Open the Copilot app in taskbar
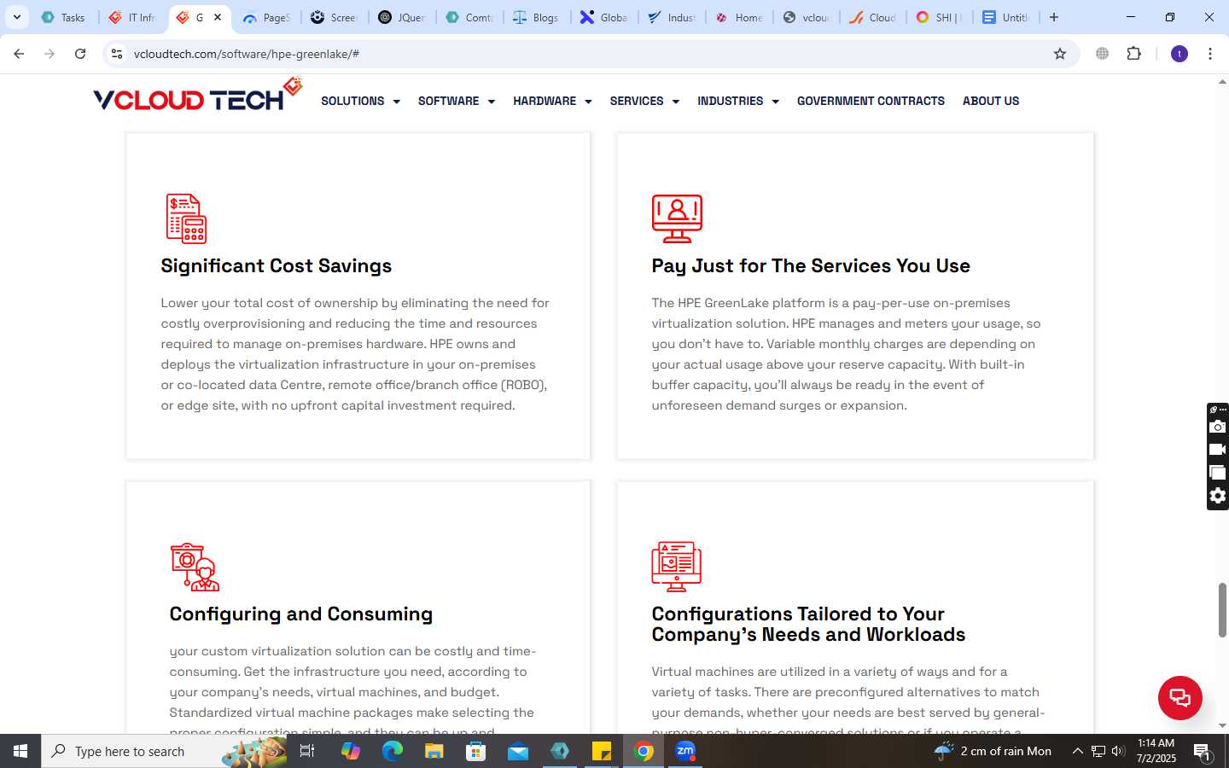Image resolution: width=1229 pixels, height=768 pixels. (x=351, y=751)
